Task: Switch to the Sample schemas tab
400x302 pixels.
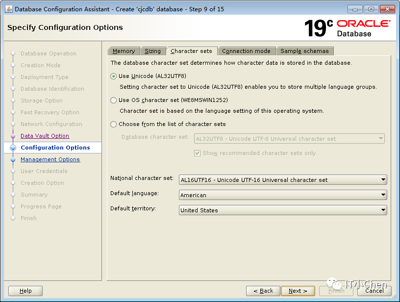Action: tap(304, 51)
